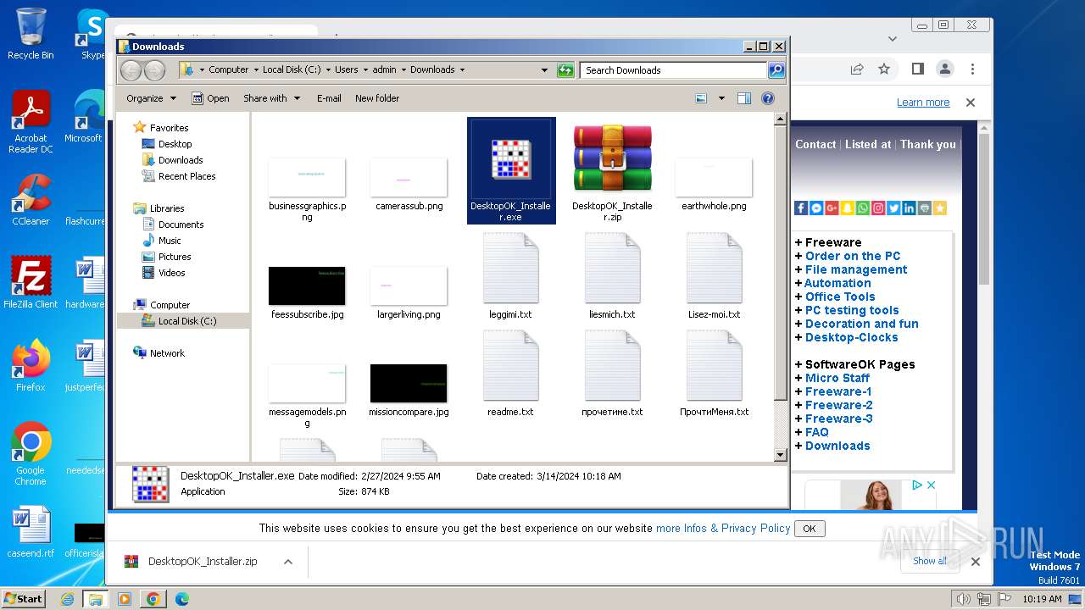The image size is (1085, 610).
Task: Select missioncompare.jpg file
Action: [409, 391]
